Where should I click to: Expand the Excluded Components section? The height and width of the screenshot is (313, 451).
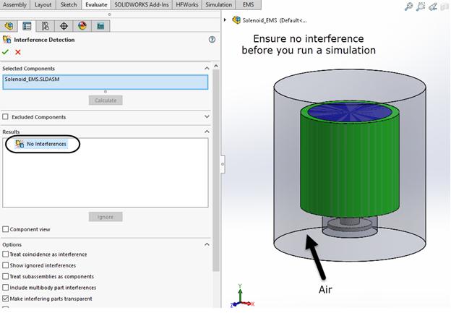coord(207,116)
